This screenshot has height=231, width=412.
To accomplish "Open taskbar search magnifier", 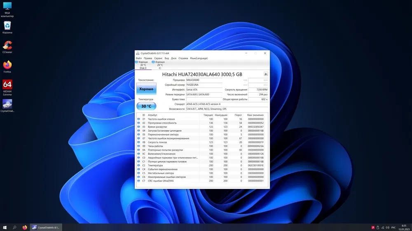I will pyautogui.click(x=15, y=228).
